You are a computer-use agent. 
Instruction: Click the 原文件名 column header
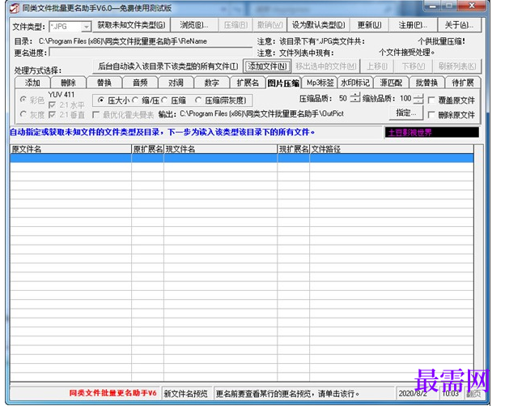point(71,149)
